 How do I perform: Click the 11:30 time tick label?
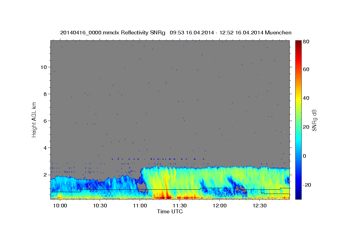coord(180,206)
